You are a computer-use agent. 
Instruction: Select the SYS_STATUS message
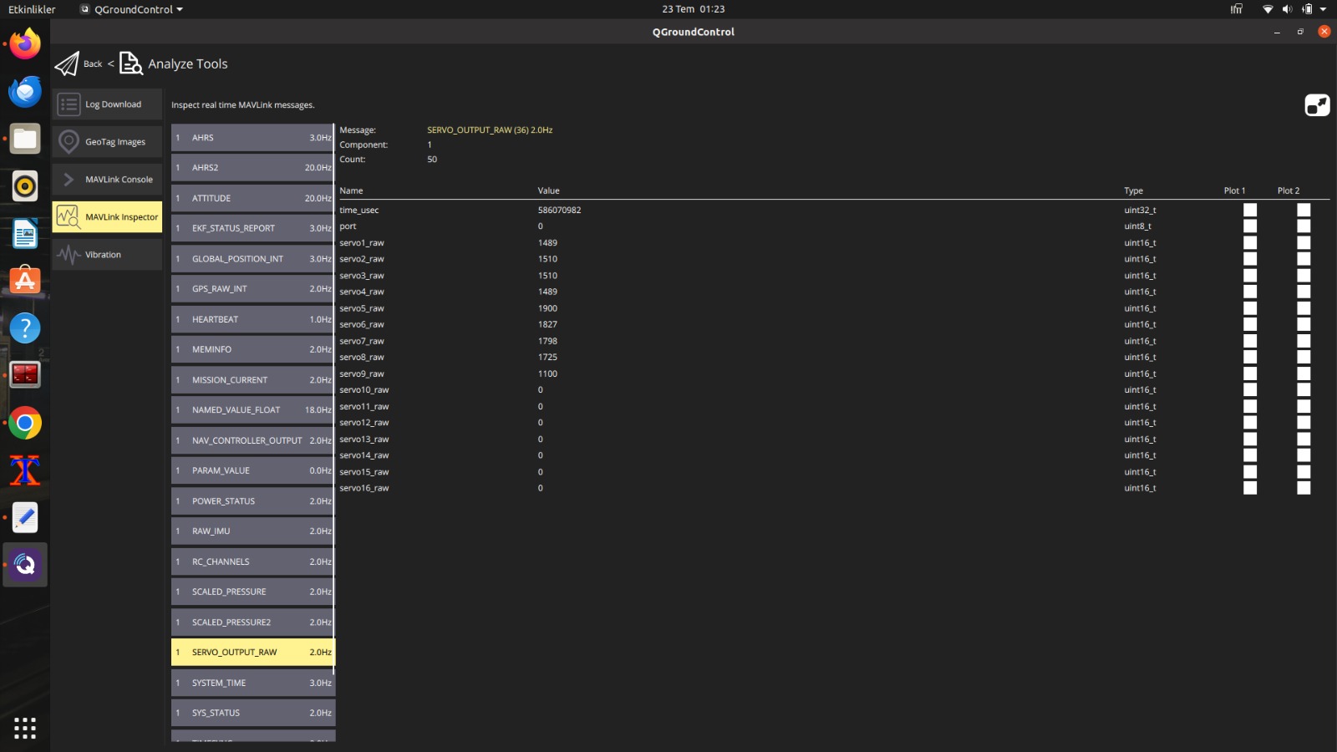coord(252,713)
